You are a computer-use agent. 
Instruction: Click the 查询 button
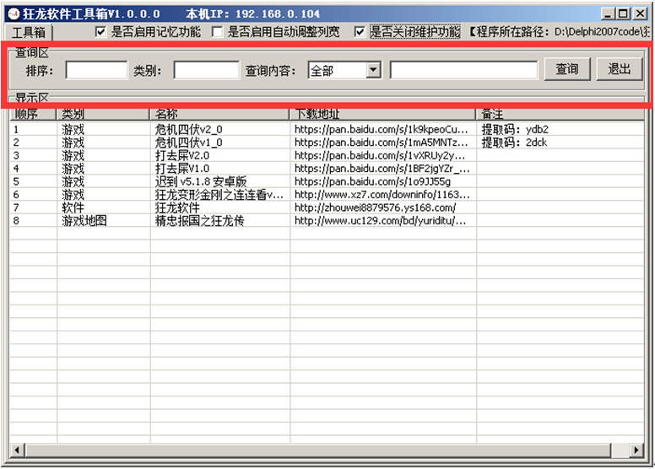567,69
